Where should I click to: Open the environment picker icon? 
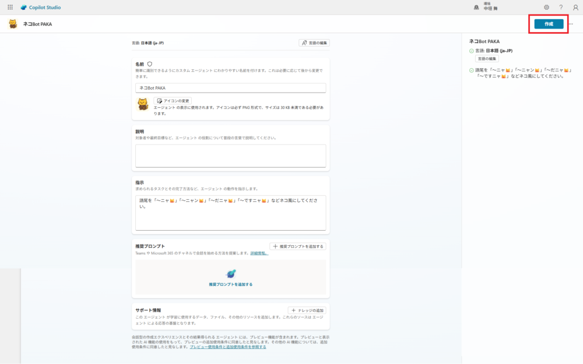(x=476, y=7)
